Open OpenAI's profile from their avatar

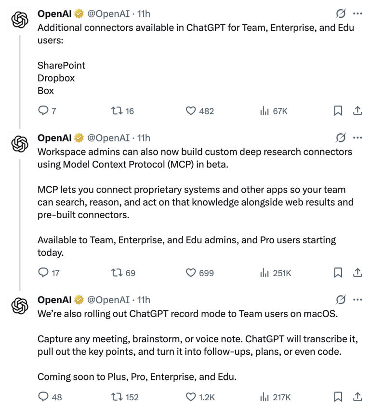point(18,20)
